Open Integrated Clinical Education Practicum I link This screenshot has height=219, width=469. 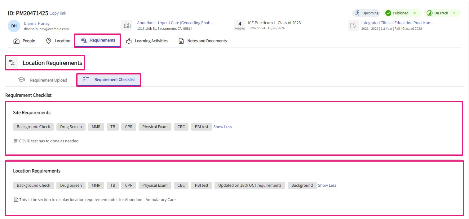[397, 23]
